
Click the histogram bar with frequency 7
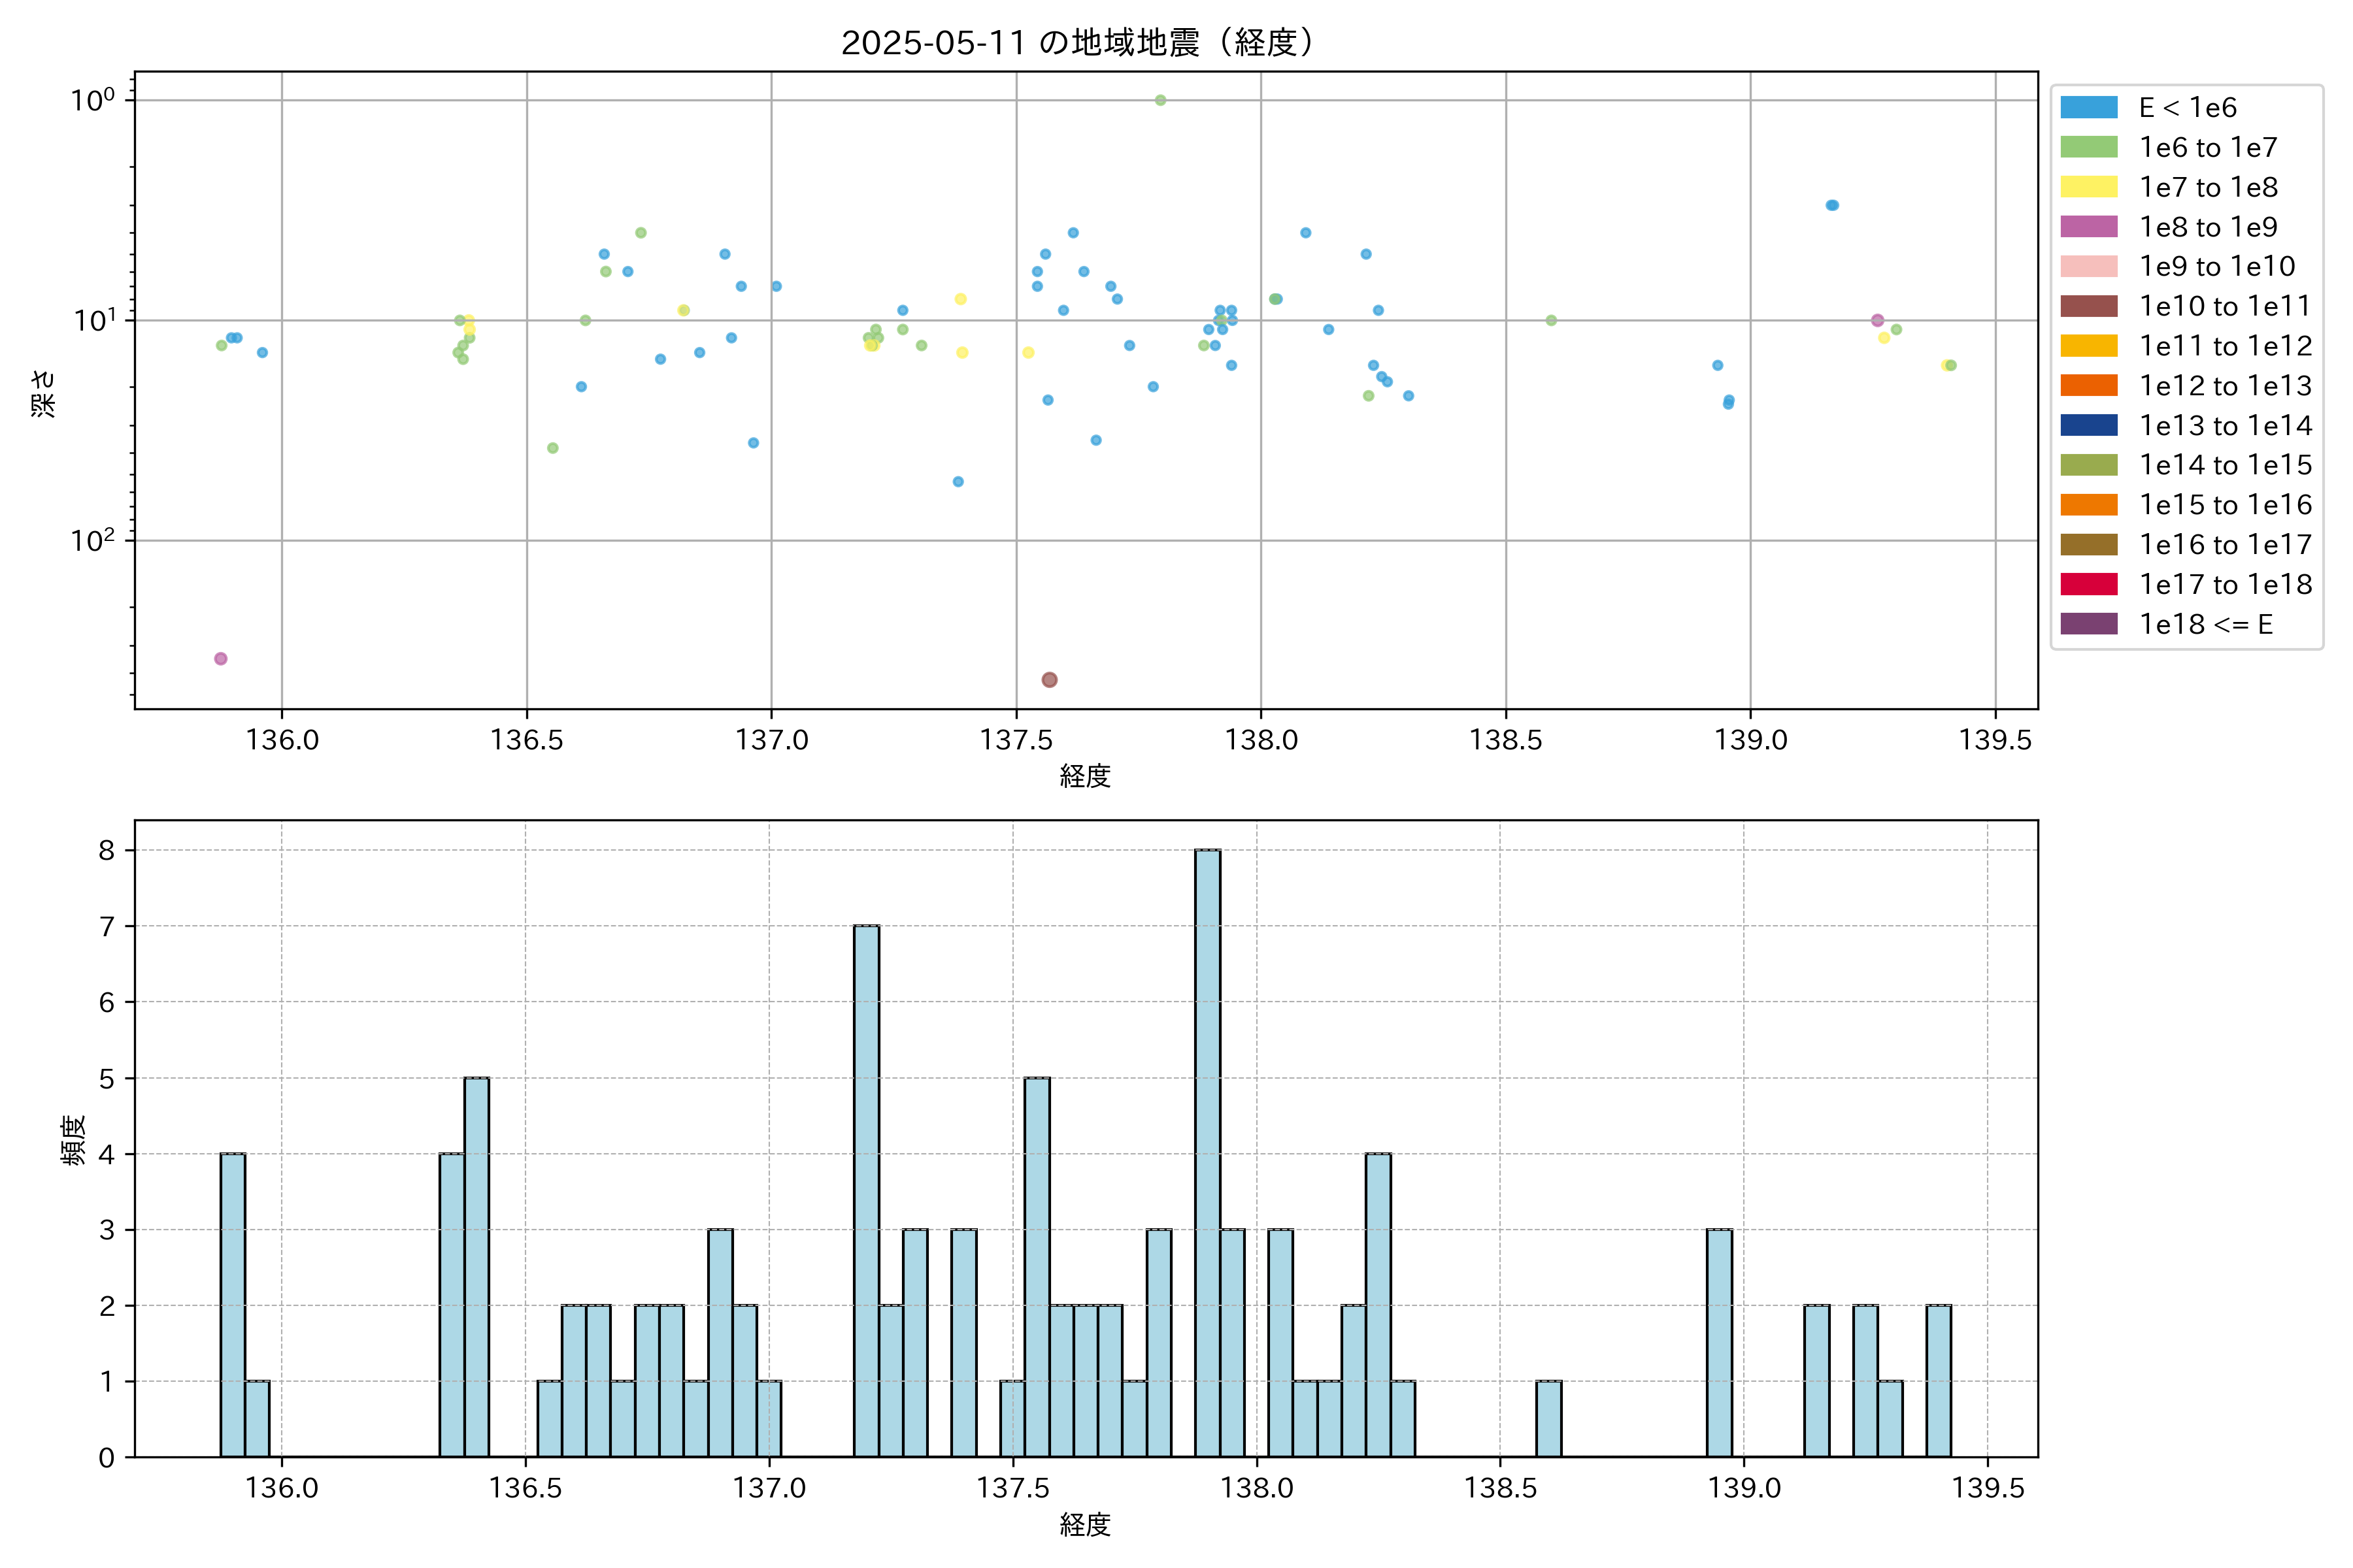click(x=867, y=1190)
